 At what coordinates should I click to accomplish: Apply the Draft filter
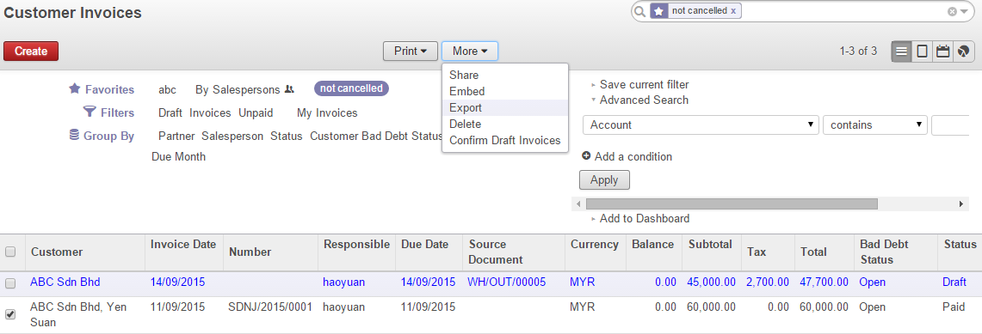point(170,113)
